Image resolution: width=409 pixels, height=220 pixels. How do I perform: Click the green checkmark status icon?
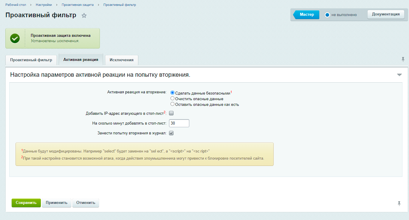(x=15, y=38)
